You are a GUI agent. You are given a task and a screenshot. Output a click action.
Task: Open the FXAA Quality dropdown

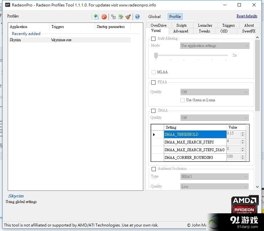tap(215, 92)
